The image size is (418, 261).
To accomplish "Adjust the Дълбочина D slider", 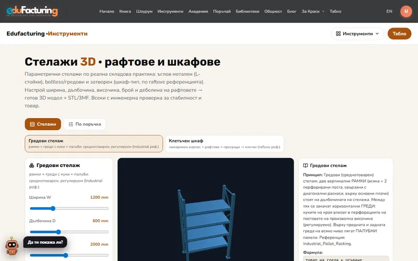I will (x=69, y=232).
